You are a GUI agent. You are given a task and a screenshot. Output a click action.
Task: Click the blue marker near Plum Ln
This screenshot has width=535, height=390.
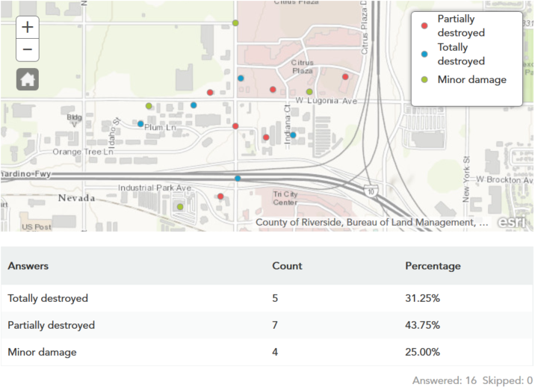pos(140,124)
